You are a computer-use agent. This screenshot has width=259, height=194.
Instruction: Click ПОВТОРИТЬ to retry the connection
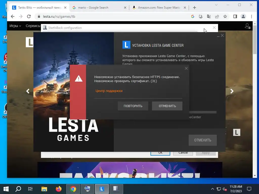click(133, 106)
